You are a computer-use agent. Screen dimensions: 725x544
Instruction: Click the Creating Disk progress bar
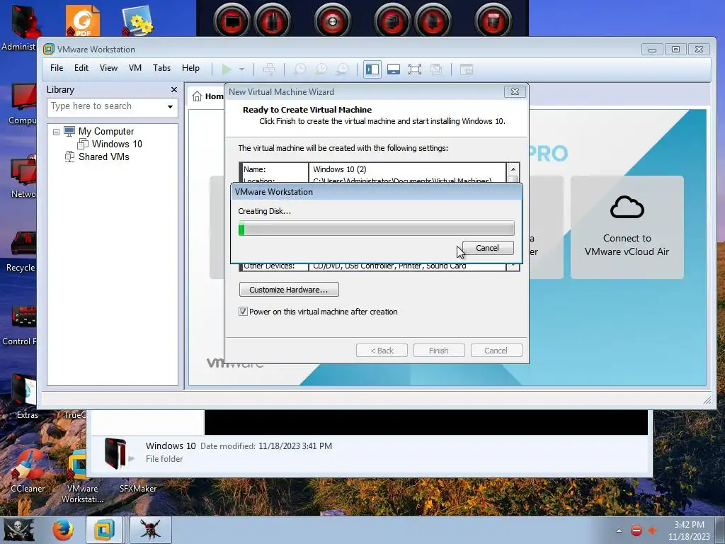[377, 229]
